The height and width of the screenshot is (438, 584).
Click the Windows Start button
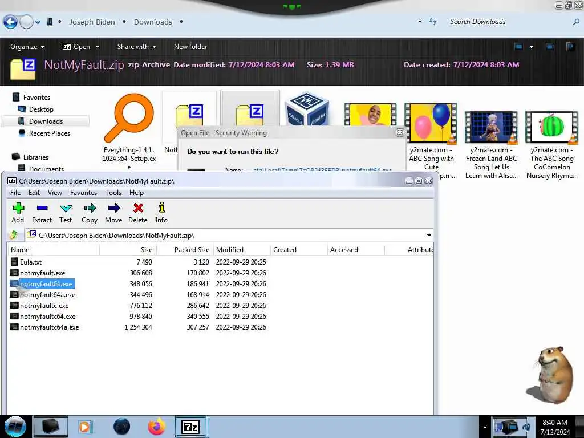click(x=14, y=427)
